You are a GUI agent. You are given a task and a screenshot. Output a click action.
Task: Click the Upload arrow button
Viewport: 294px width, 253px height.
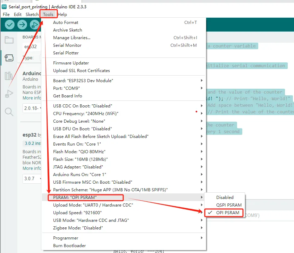pyautogui.click(x=22, y=25)
